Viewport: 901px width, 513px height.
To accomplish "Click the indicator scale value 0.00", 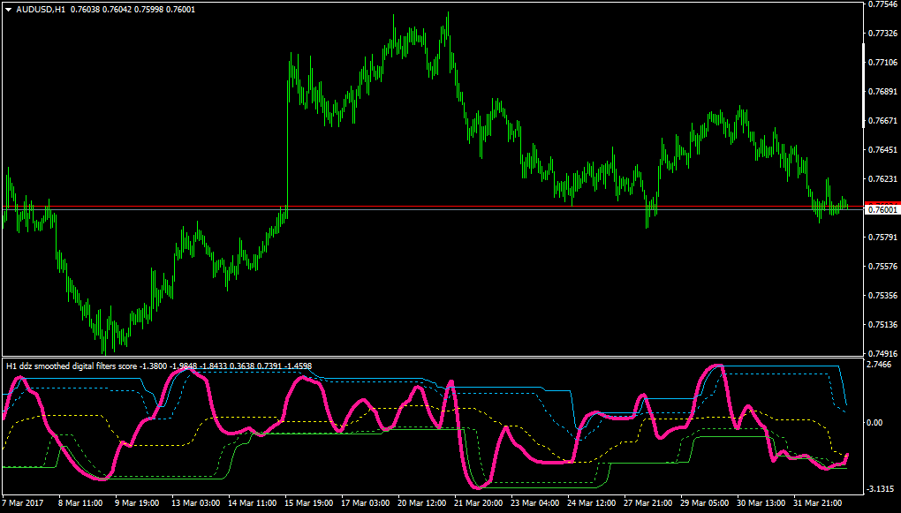I will (x=874, y=423).
